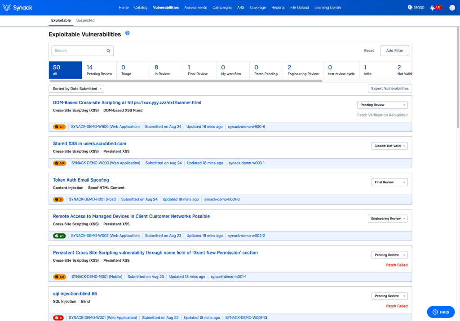The image size is (460, 321).
Task: Click the magnifier icon in search box
Action: (108, 51)
